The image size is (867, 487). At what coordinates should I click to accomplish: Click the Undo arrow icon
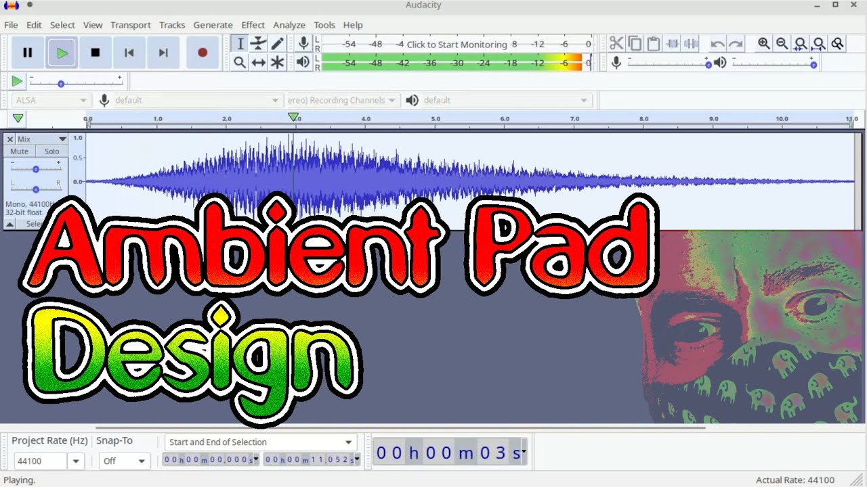coord(717,44)
